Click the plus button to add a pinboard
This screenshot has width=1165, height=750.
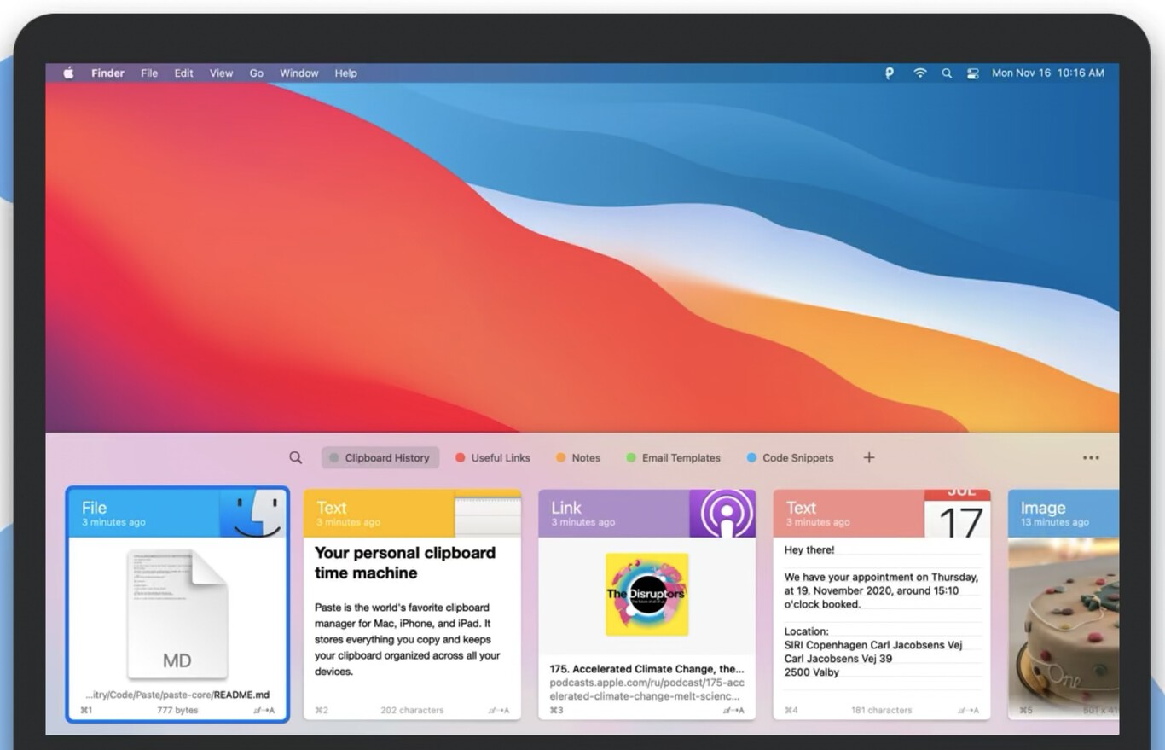coord(868,457)
